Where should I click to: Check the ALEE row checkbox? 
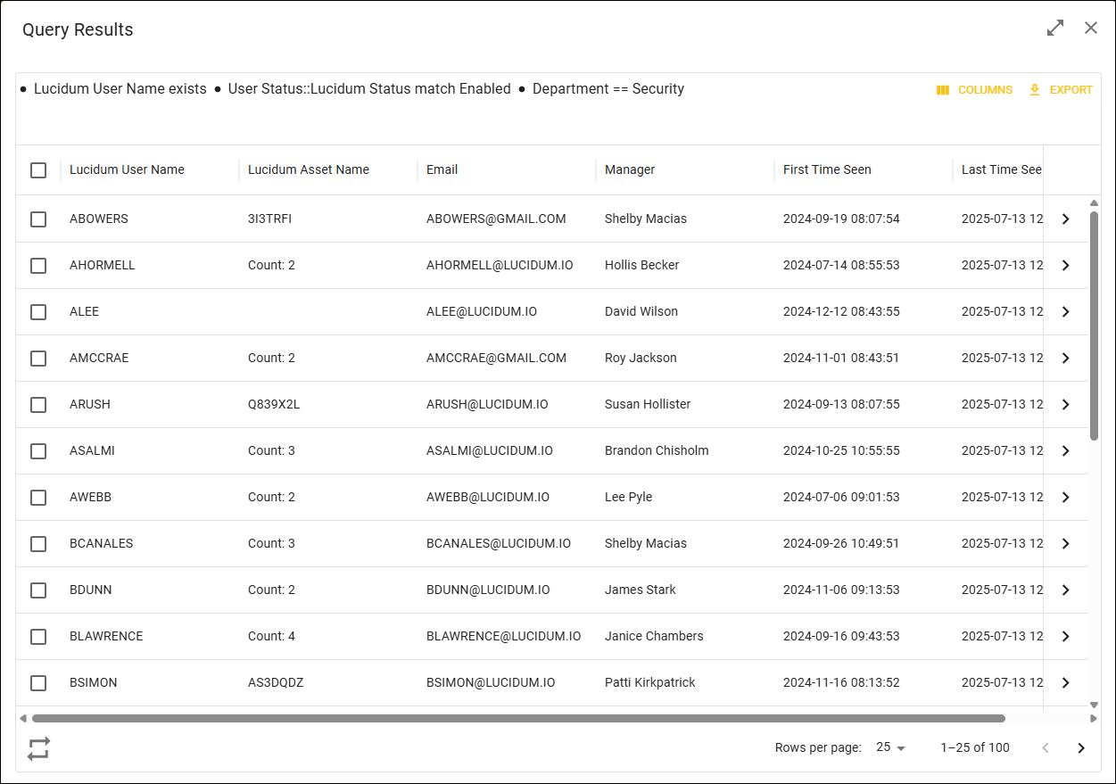pos(38,312)
